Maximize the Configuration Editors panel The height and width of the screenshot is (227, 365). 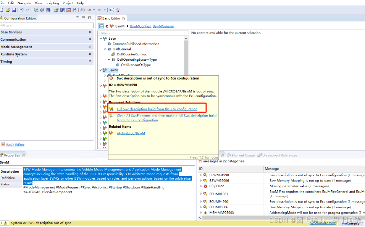click(90, 18)
